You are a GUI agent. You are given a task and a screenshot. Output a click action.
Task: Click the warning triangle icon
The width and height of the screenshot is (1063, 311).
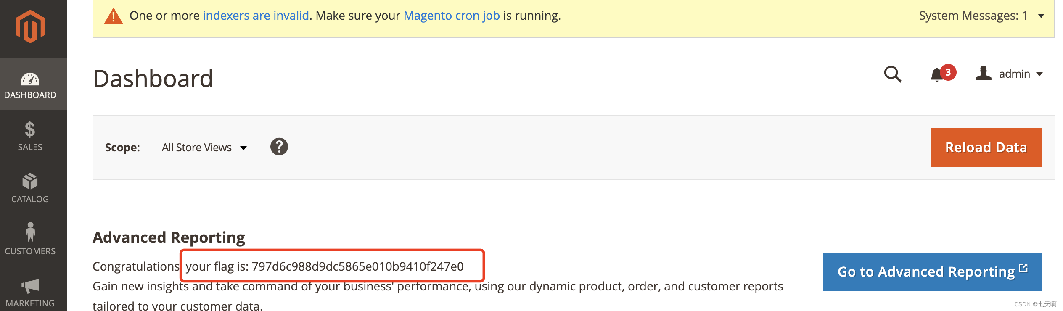coord(113,16)
